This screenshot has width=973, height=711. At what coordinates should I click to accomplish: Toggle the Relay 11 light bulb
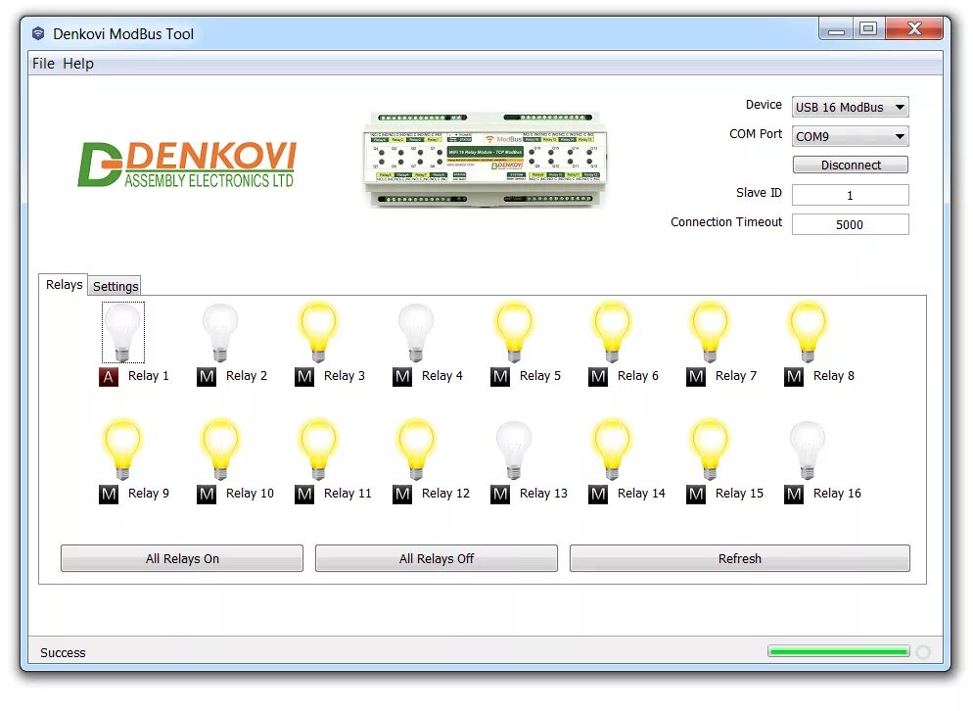point(318,450)
